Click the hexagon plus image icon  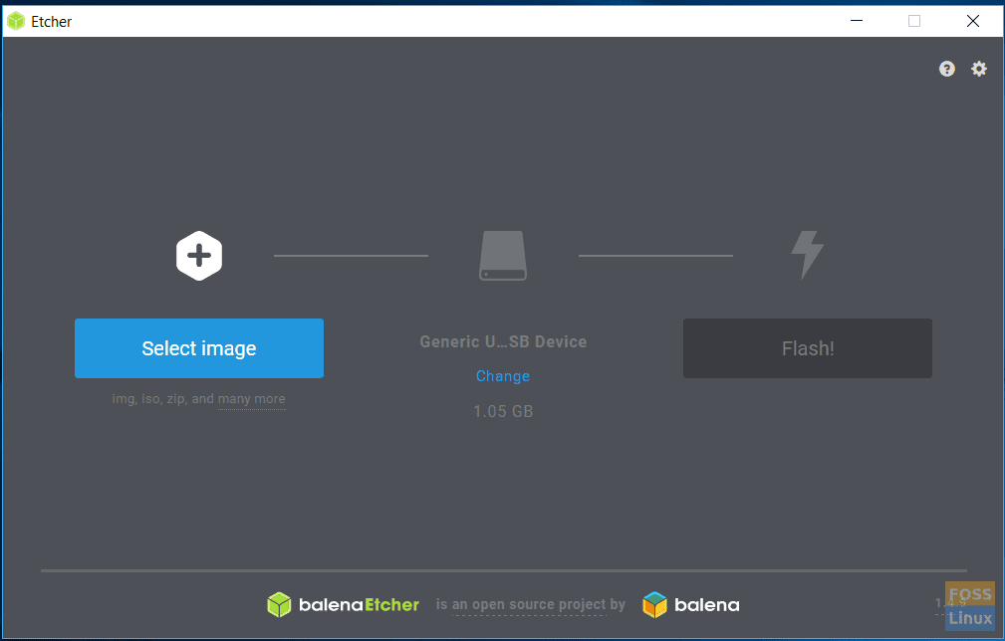click(x=199, y=256)
